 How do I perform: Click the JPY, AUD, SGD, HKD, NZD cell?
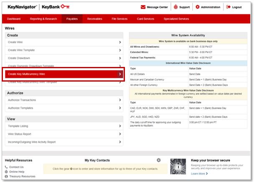point(145,117)
